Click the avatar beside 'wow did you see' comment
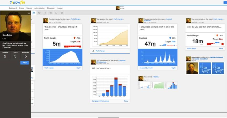 [188, 21]
